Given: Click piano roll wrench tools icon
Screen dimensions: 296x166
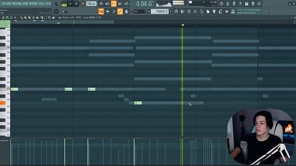Looking at the screenshot, I should click(3, 18).
